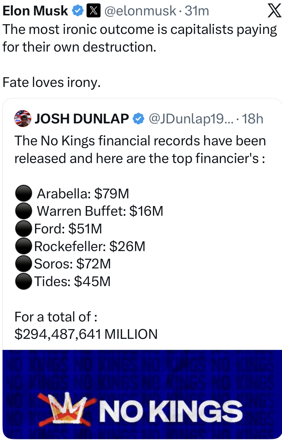Click the black circle bullet beside Tides

pyautogui.click(x=23, y=281)
